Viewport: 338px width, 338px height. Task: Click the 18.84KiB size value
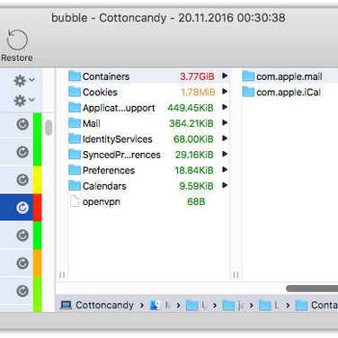click(x=194, y=170)
